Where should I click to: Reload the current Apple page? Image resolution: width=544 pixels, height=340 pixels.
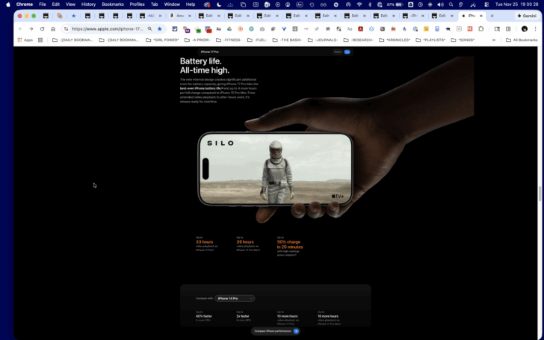[42, 29]
